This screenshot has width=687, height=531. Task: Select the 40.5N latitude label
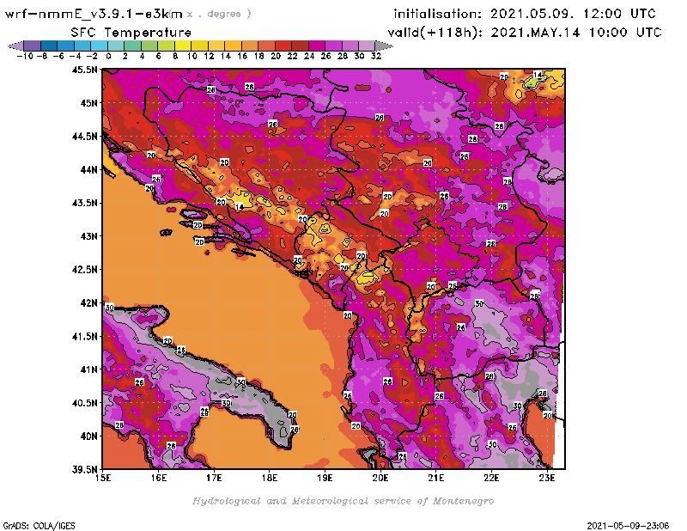tap(84, 403)
